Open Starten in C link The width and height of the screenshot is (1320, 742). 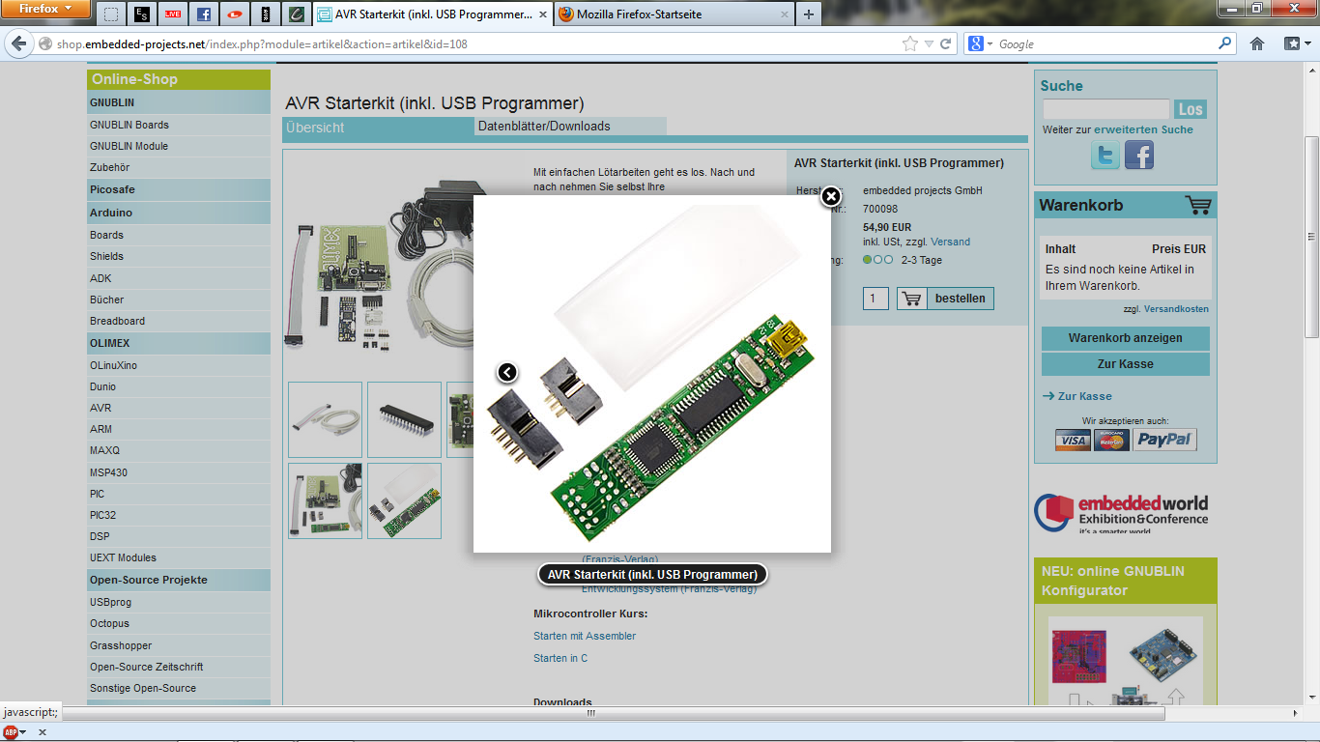pos(560,658)
